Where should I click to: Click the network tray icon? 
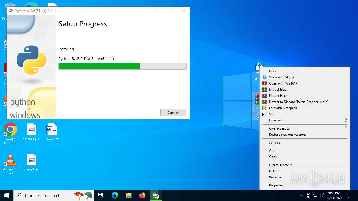point(315,195)
